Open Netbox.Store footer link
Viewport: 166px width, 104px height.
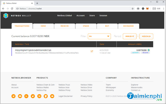coord(86,90)
